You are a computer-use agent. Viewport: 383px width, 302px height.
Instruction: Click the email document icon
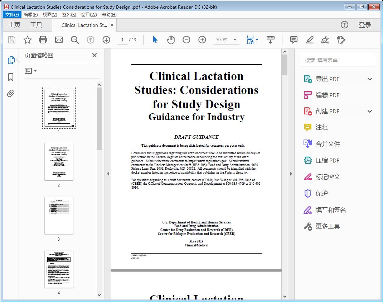[x=59, y=40]
